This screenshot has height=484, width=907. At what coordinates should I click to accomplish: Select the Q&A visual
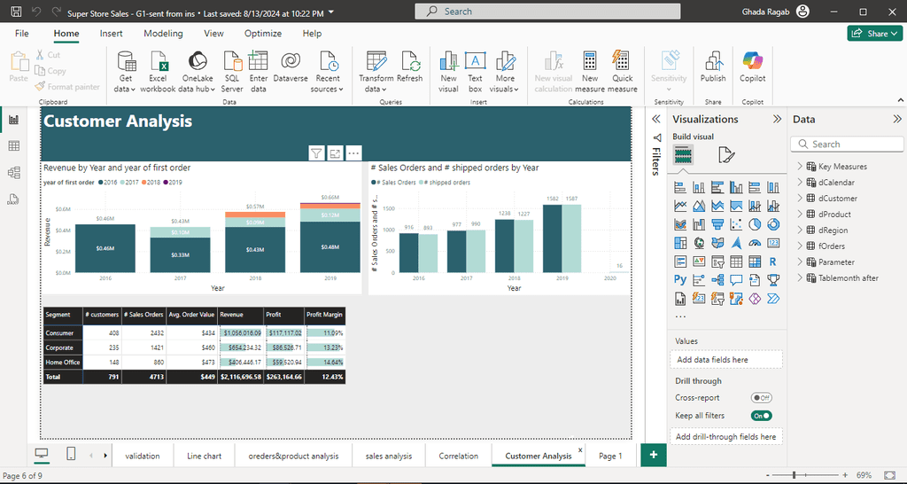pyautogui.click(x=736, y=280)
